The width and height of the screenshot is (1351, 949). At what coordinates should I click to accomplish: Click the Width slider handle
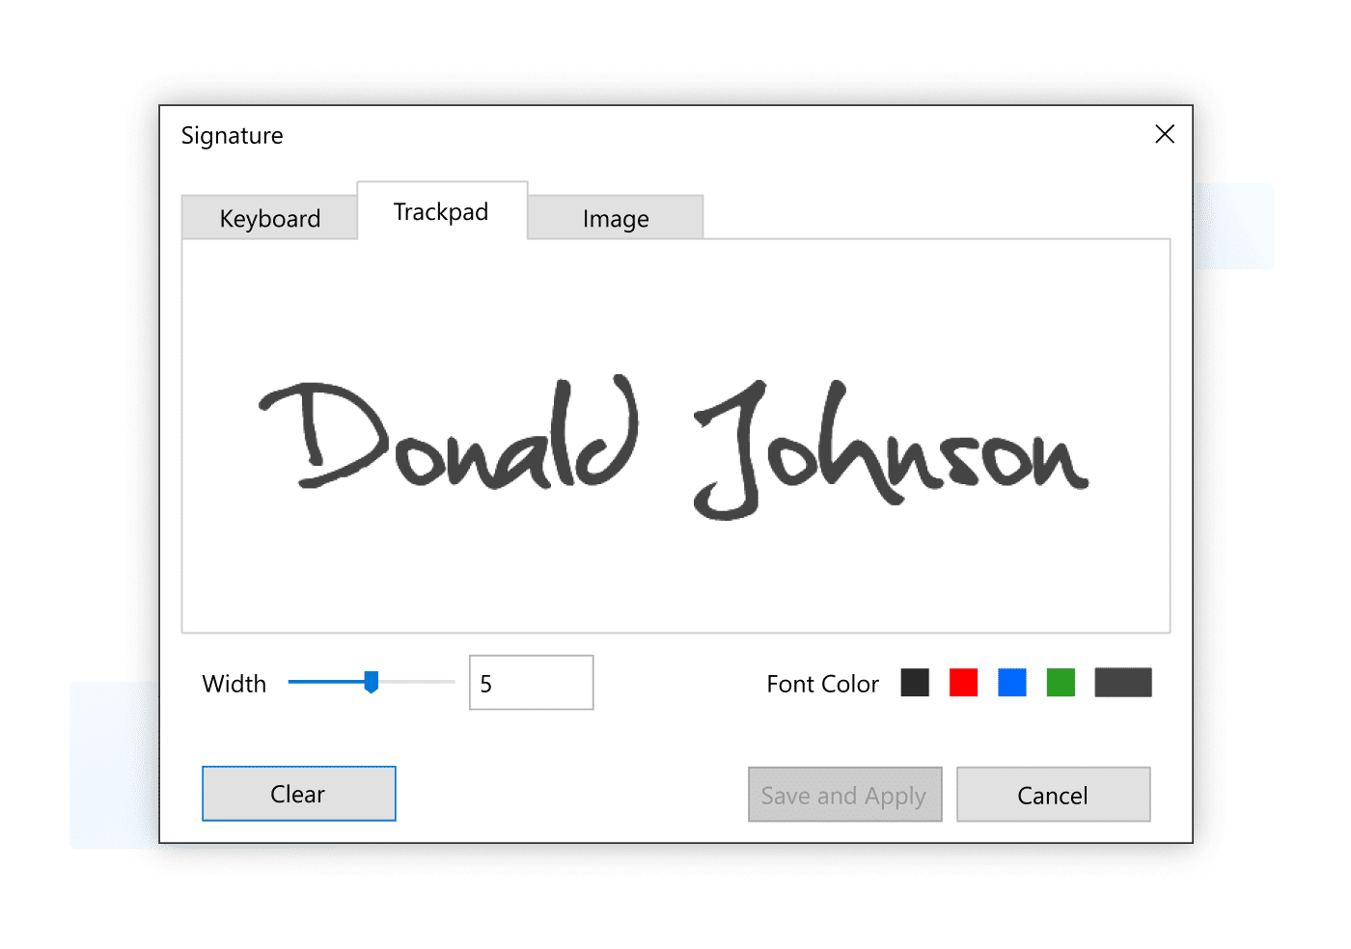click(372, 682)
